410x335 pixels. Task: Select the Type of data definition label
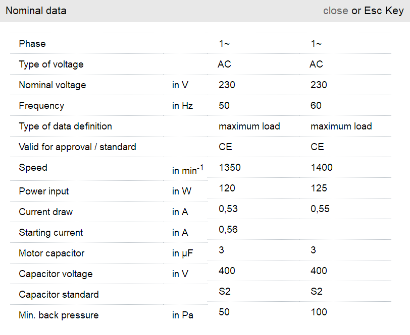tap(65, 126)
